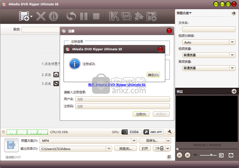This screenshot has width=239, height=168.
Task: Close the CPU usage graph panel
Action: (x=3, y=132)
